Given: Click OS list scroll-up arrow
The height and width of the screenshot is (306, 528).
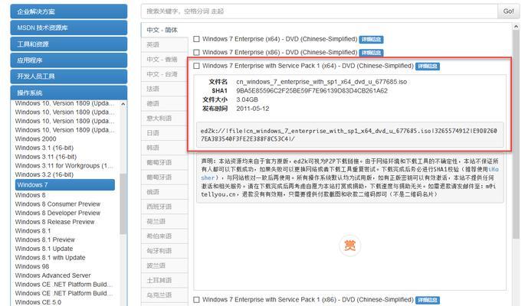Looking at the screenshot, I should click(123, 104).
